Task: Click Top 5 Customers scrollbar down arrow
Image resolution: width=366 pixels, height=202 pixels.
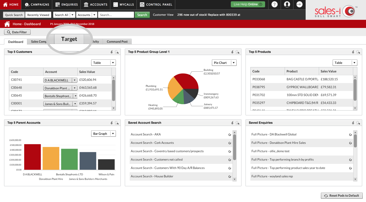Action: coord(114,108)
